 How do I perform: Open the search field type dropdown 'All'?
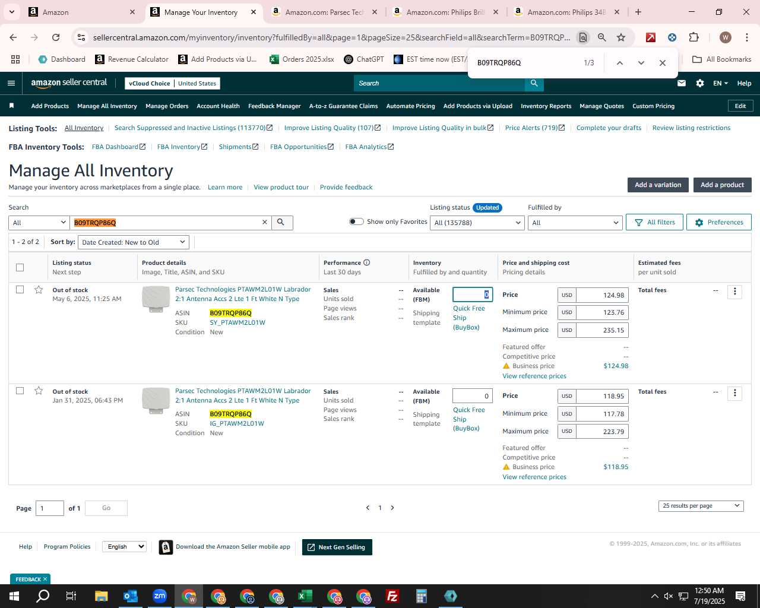click(39, 223)
